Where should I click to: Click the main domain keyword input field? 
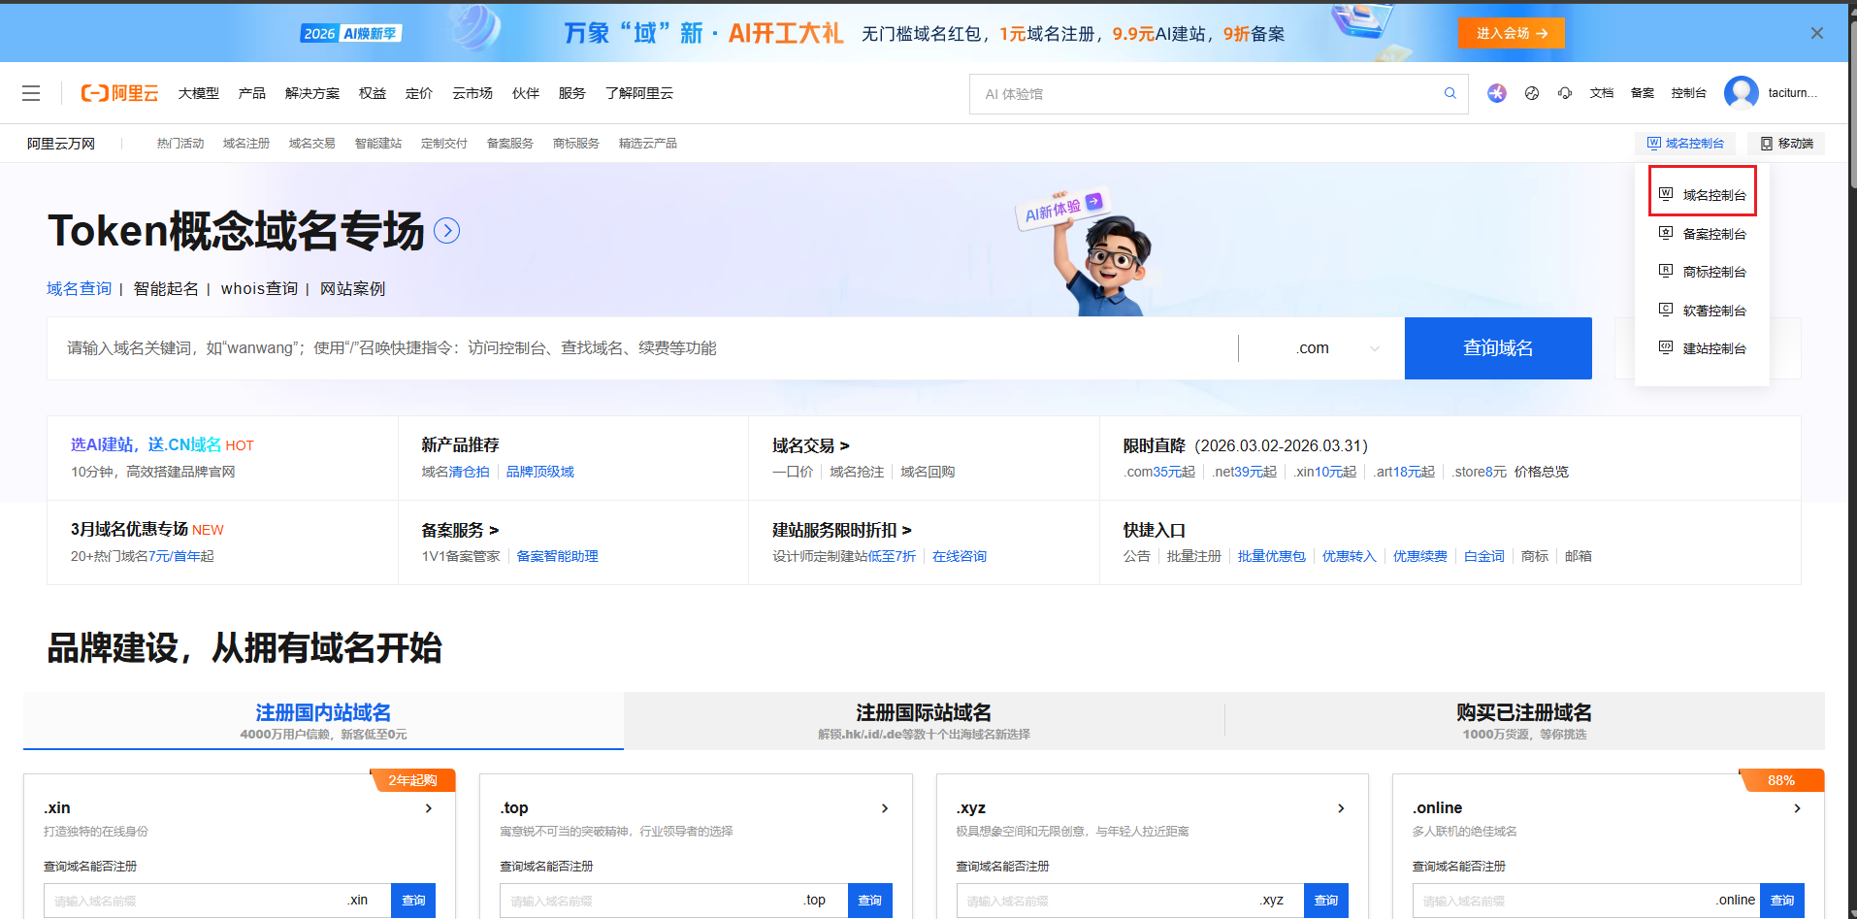(640, 348)
